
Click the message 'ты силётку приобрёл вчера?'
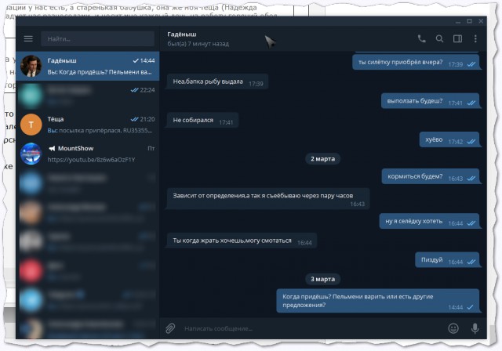[416, 63]
